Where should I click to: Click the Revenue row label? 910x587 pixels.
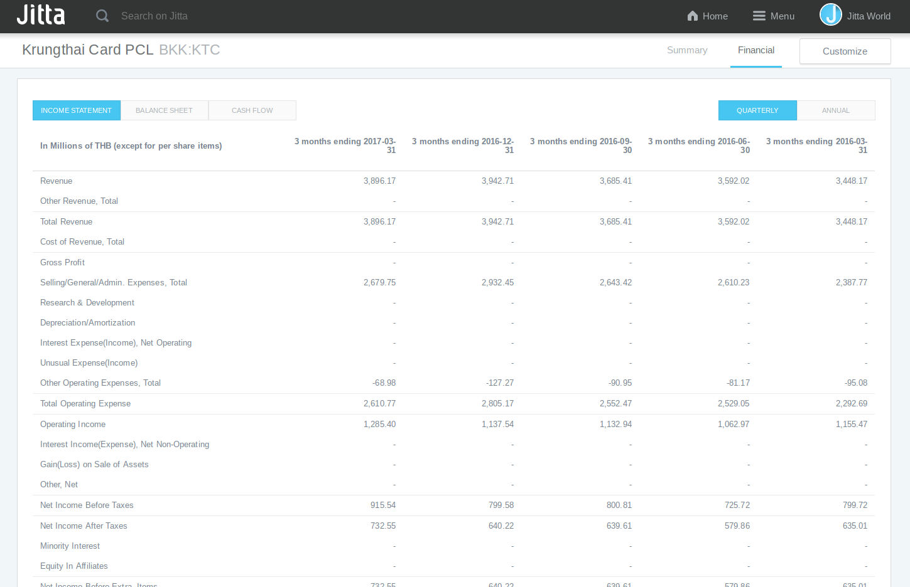click(x=56, y=181)
